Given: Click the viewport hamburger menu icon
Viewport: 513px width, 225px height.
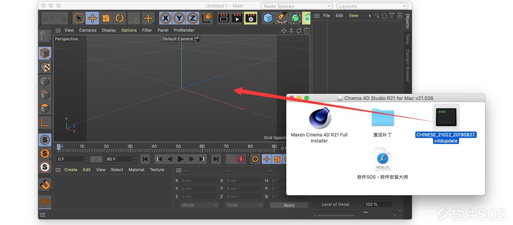Looking at the screenshot, I should pos(58,30).
